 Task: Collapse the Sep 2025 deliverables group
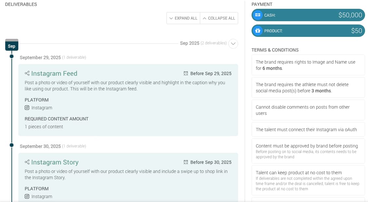[233, 43]
